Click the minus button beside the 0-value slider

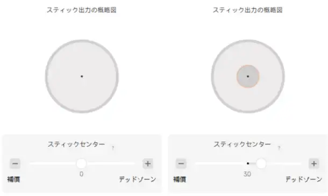pos(15,163)
